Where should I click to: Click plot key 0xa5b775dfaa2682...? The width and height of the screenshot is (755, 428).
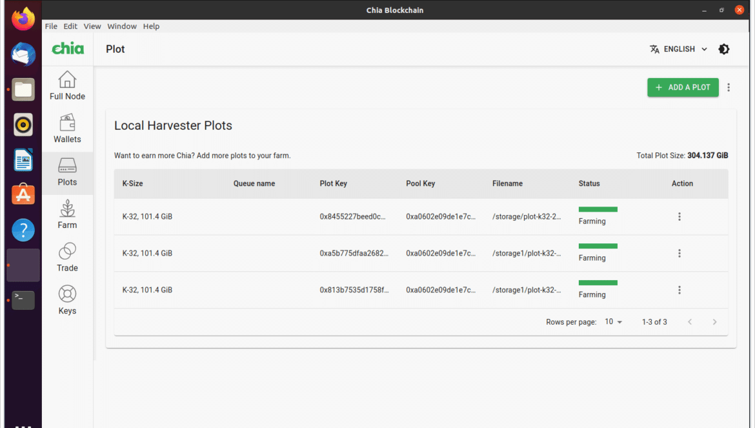tap(354, 253)
